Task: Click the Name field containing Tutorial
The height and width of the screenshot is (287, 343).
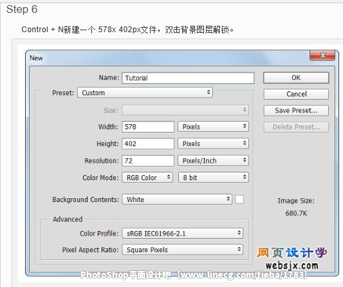Action: pos(188,78)
